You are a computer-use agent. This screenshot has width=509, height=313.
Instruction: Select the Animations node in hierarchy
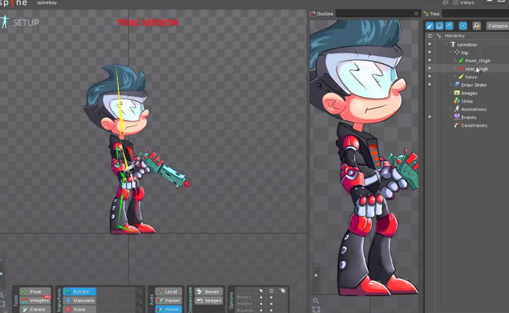pos(474,109)
